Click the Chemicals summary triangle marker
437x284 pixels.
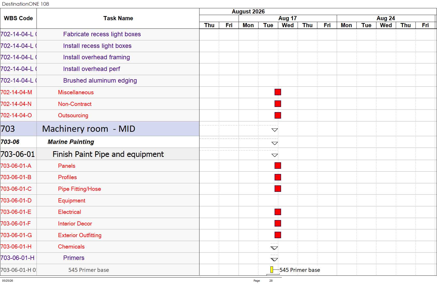274,248
